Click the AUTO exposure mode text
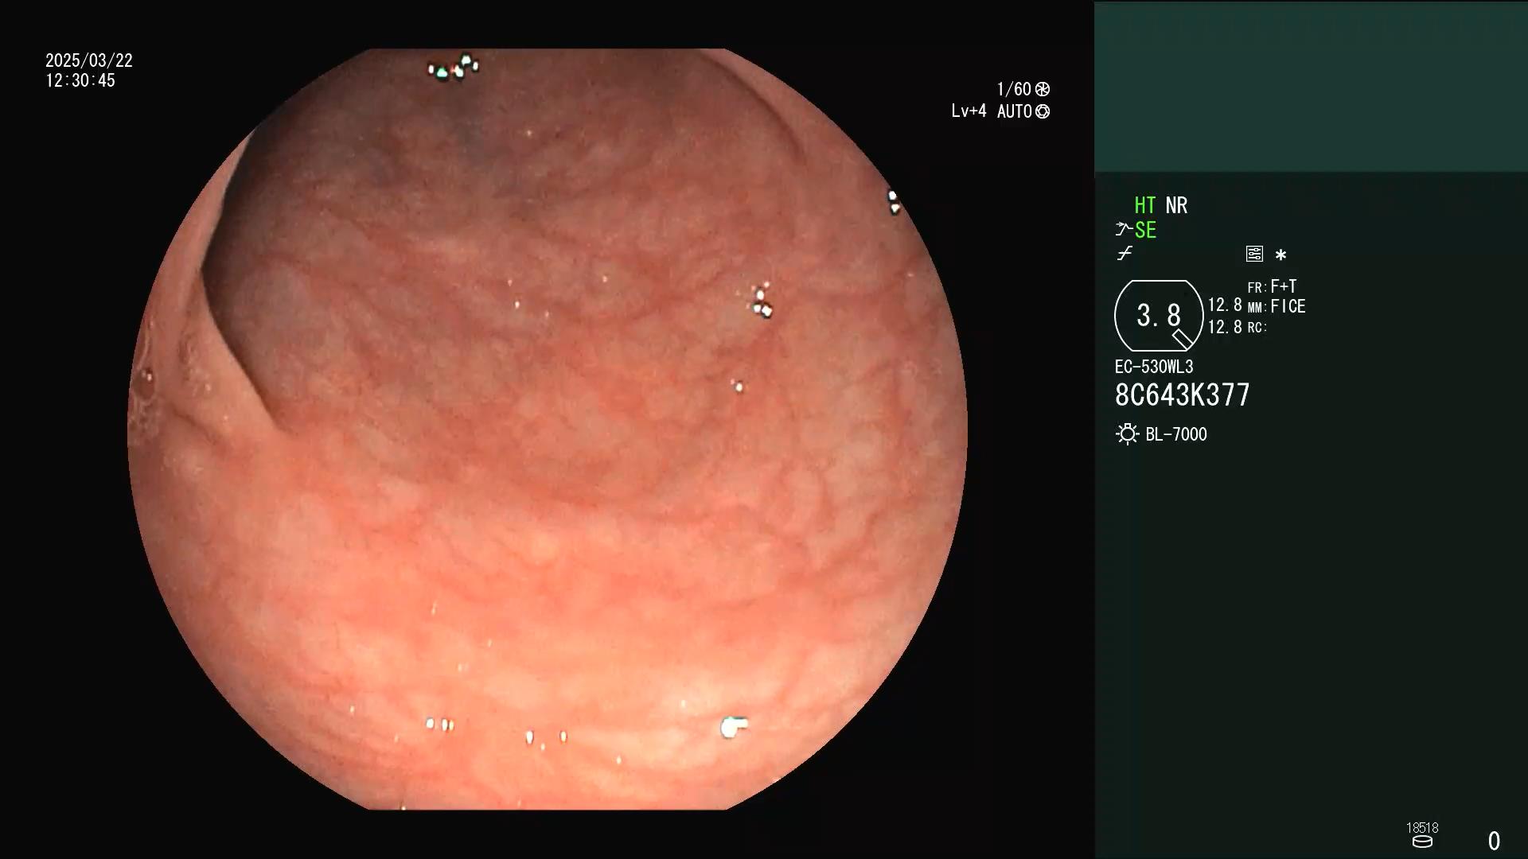This screenshot has width=1528, height=859. pos(1015,111)
